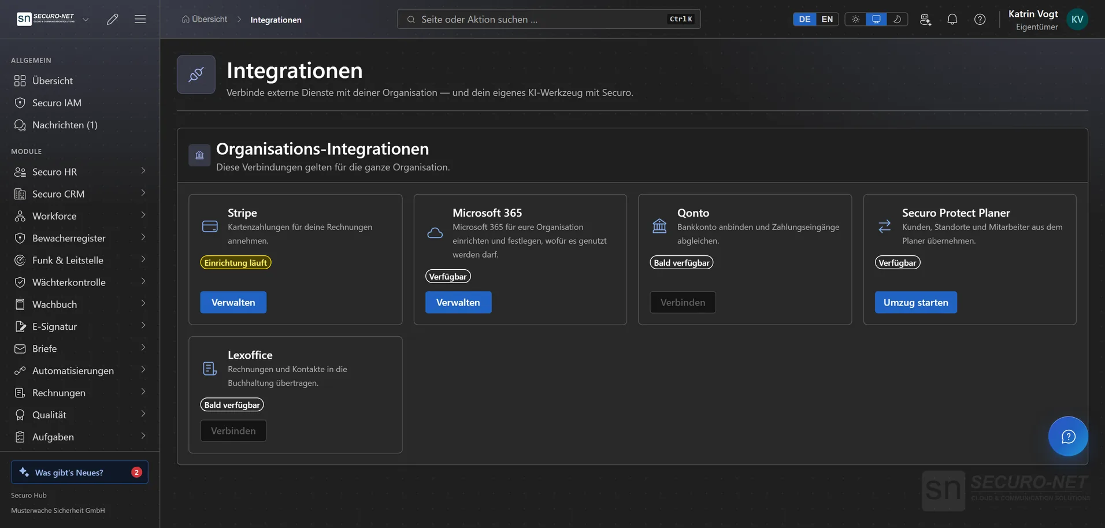The height and width of the screenshot is (528, 1105).
Task: Click the Verfügbar badge on Securo Protect Planer
Action: [x=898, y=262]
